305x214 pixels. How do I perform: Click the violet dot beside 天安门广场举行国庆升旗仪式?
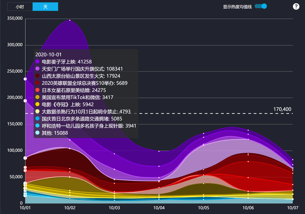point(37,69)
